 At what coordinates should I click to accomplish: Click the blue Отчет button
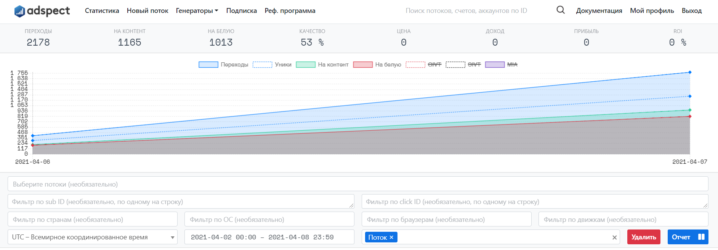pos(688,237)
